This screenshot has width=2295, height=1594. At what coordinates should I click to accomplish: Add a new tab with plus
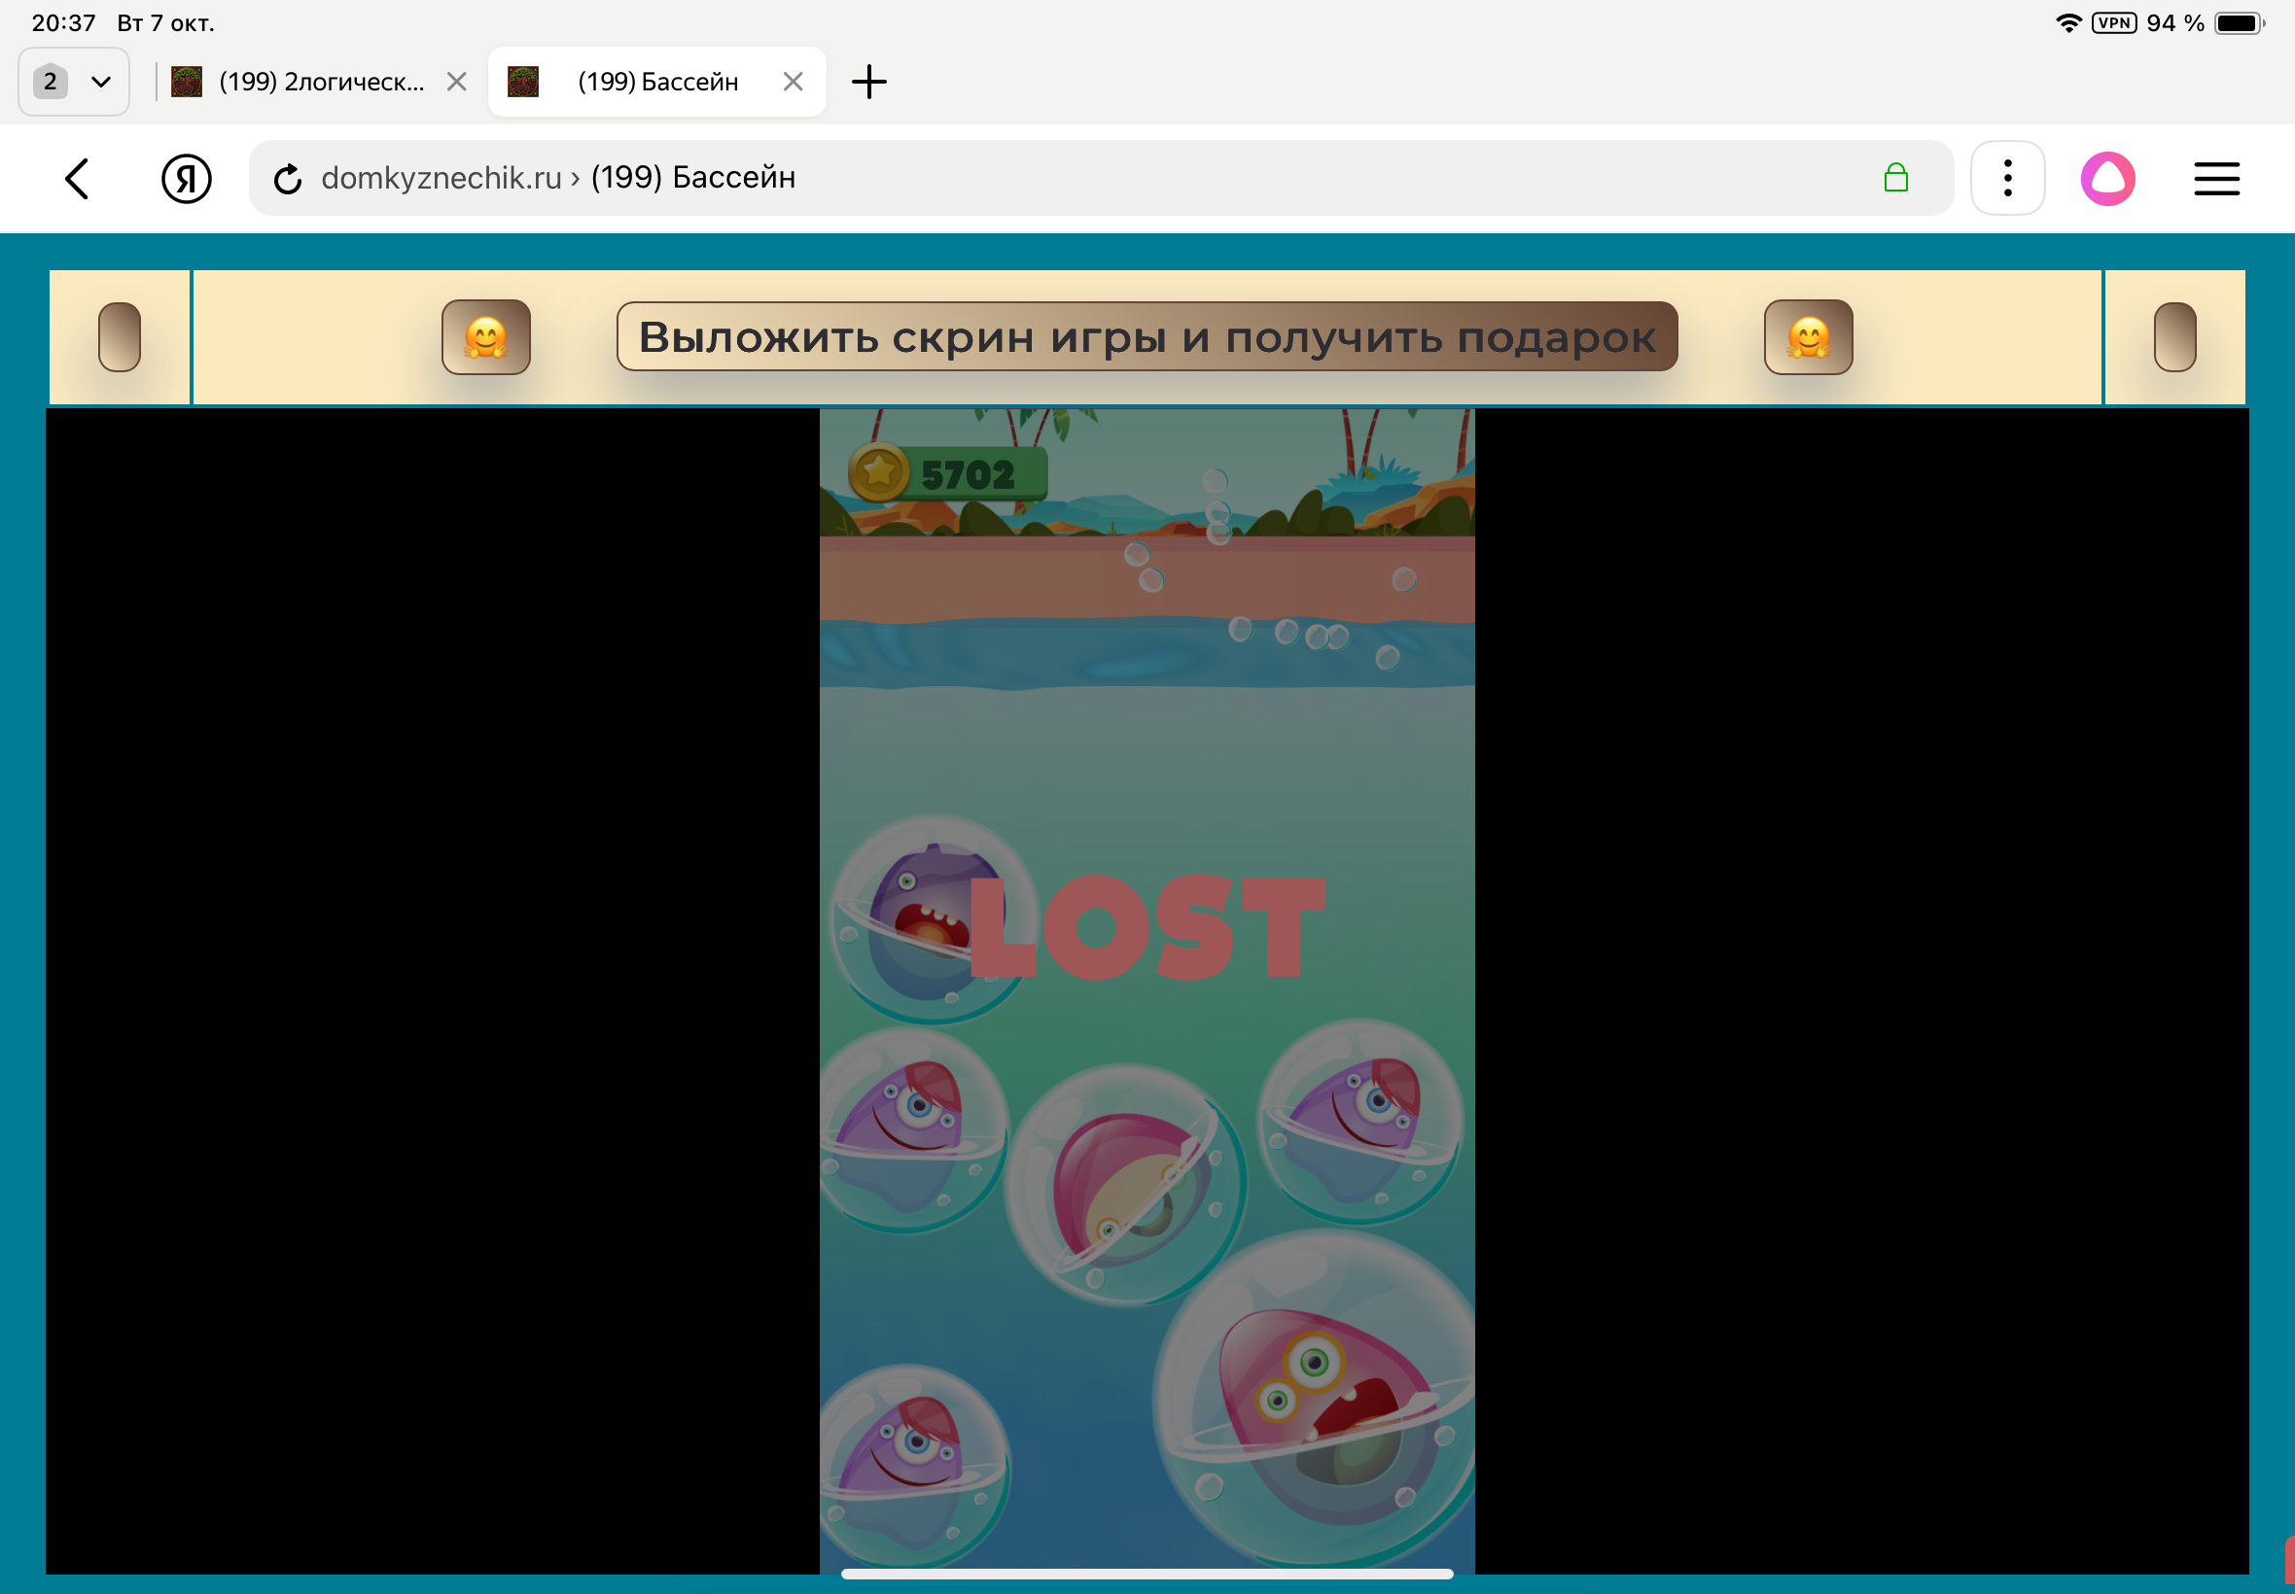868,82
